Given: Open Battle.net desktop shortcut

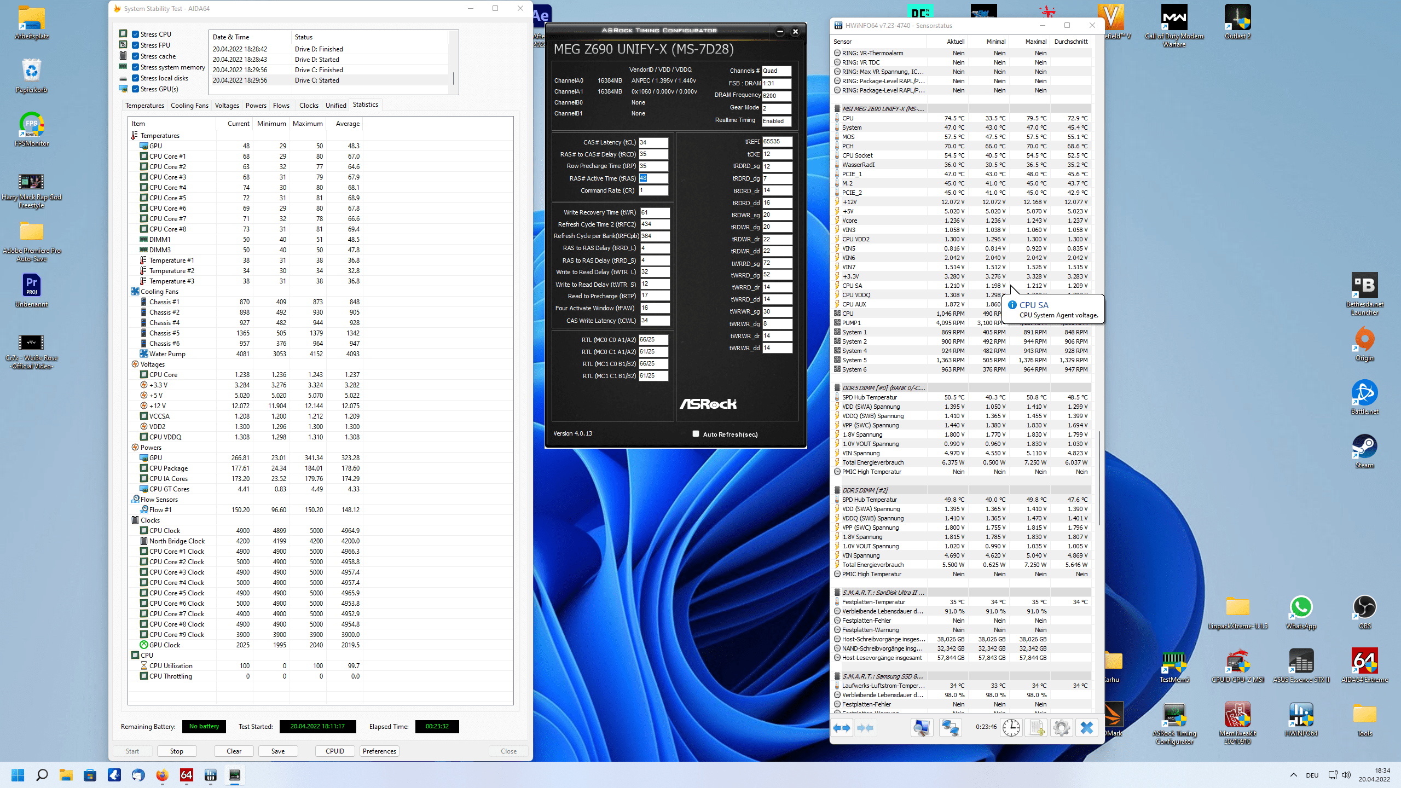Looking at the screenshot, I should [x=1364, y=397].
